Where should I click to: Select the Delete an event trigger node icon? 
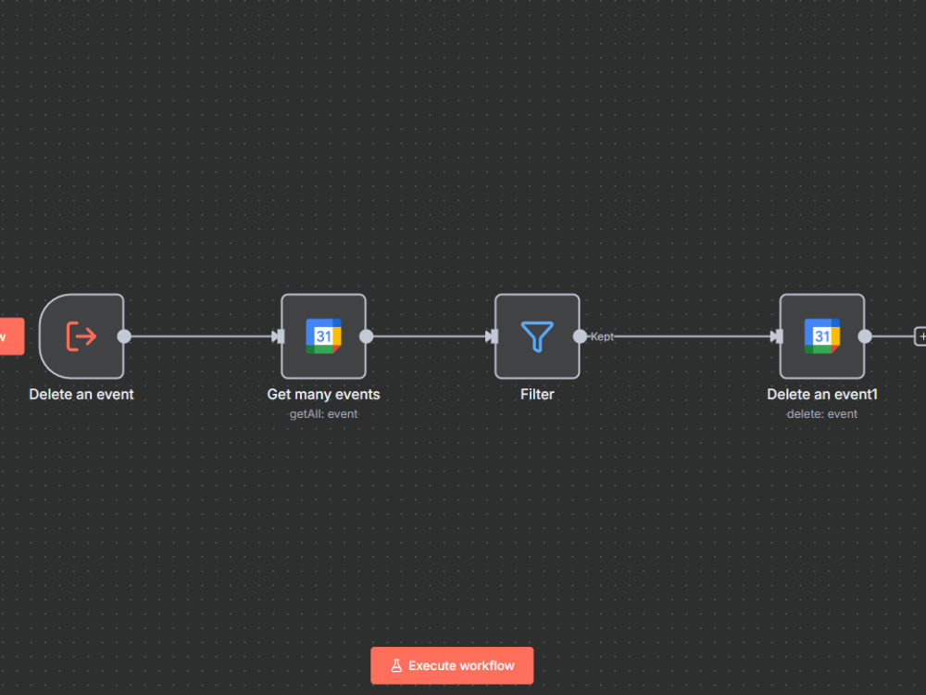tap(81, 336)
